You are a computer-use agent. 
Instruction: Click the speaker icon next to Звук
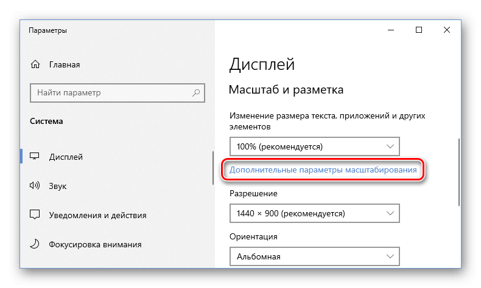pos(34,185)
